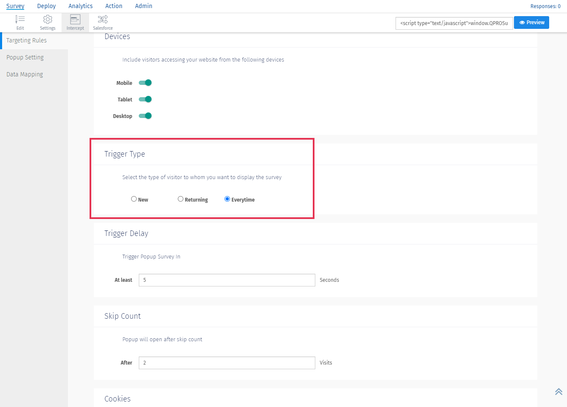Screen dimensions: 567x407
Task: Focus the Skip Count visits input field
Action: tap(227, 363)
